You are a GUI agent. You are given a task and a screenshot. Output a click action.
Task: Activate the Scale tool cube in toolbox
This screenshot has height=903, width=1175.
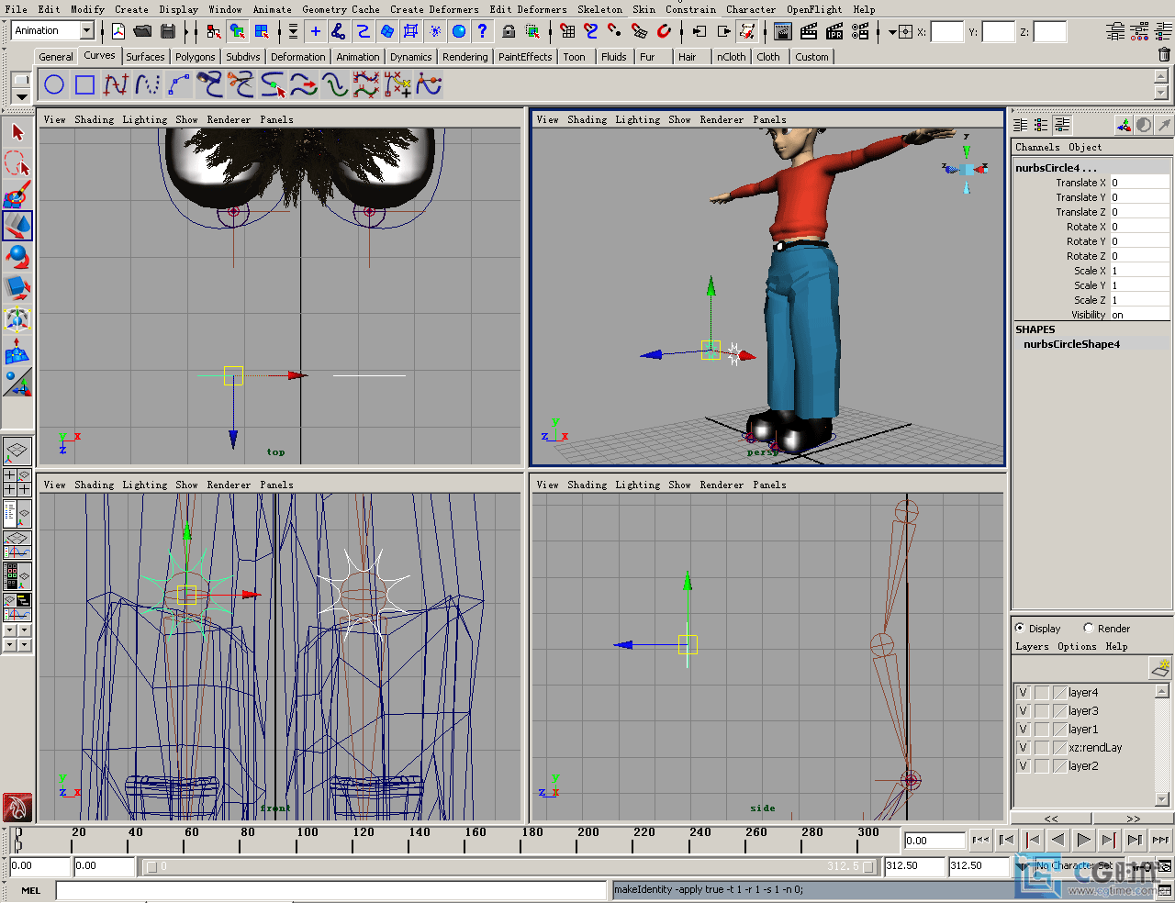click(x=17, y=288)
